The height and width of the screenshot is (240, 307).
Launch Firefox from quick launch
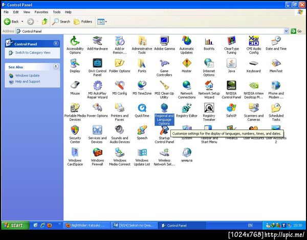(x=50, y=225)
